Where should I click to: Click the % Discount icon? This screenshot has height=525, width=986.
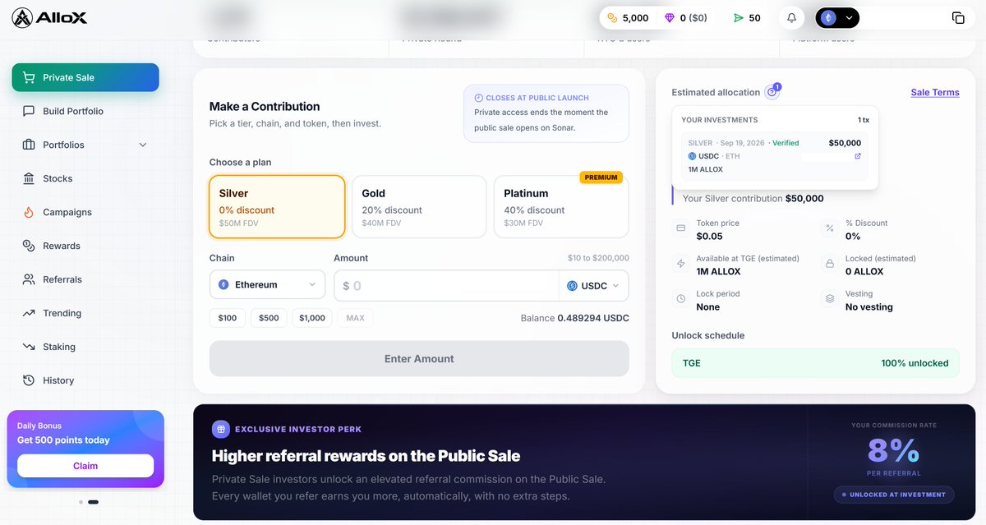830,228
